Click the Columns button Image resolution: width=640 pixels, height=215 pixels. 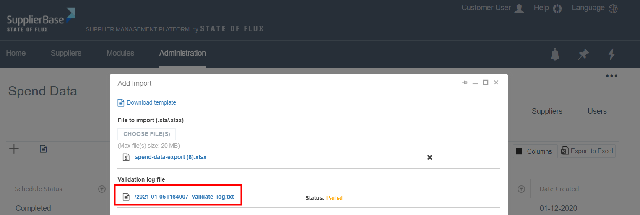click(x=535, y=151)
